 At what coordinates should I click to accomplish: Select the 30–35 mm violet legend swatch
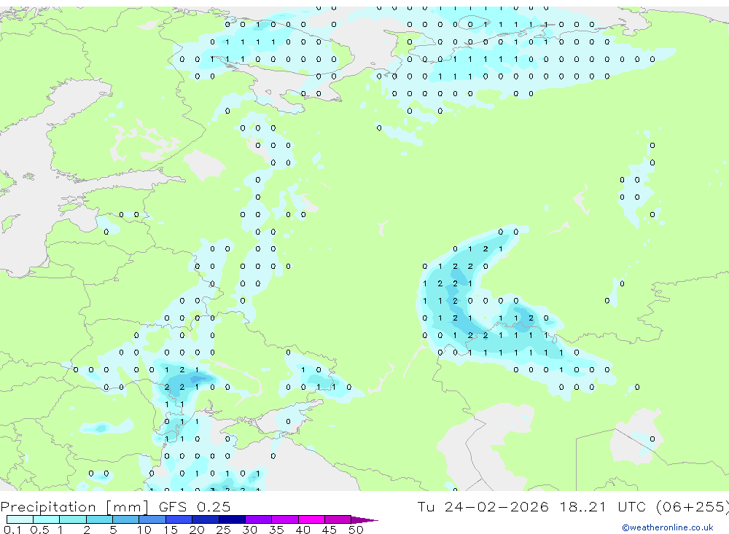(x=259, y=519)
